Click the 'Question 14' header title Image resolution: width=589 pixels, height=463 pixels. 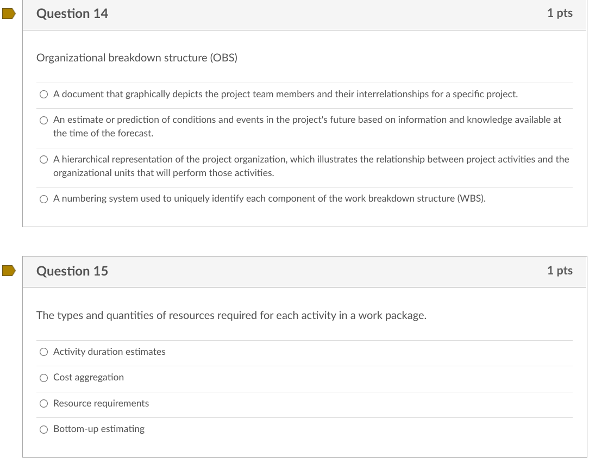coord(72,14)
